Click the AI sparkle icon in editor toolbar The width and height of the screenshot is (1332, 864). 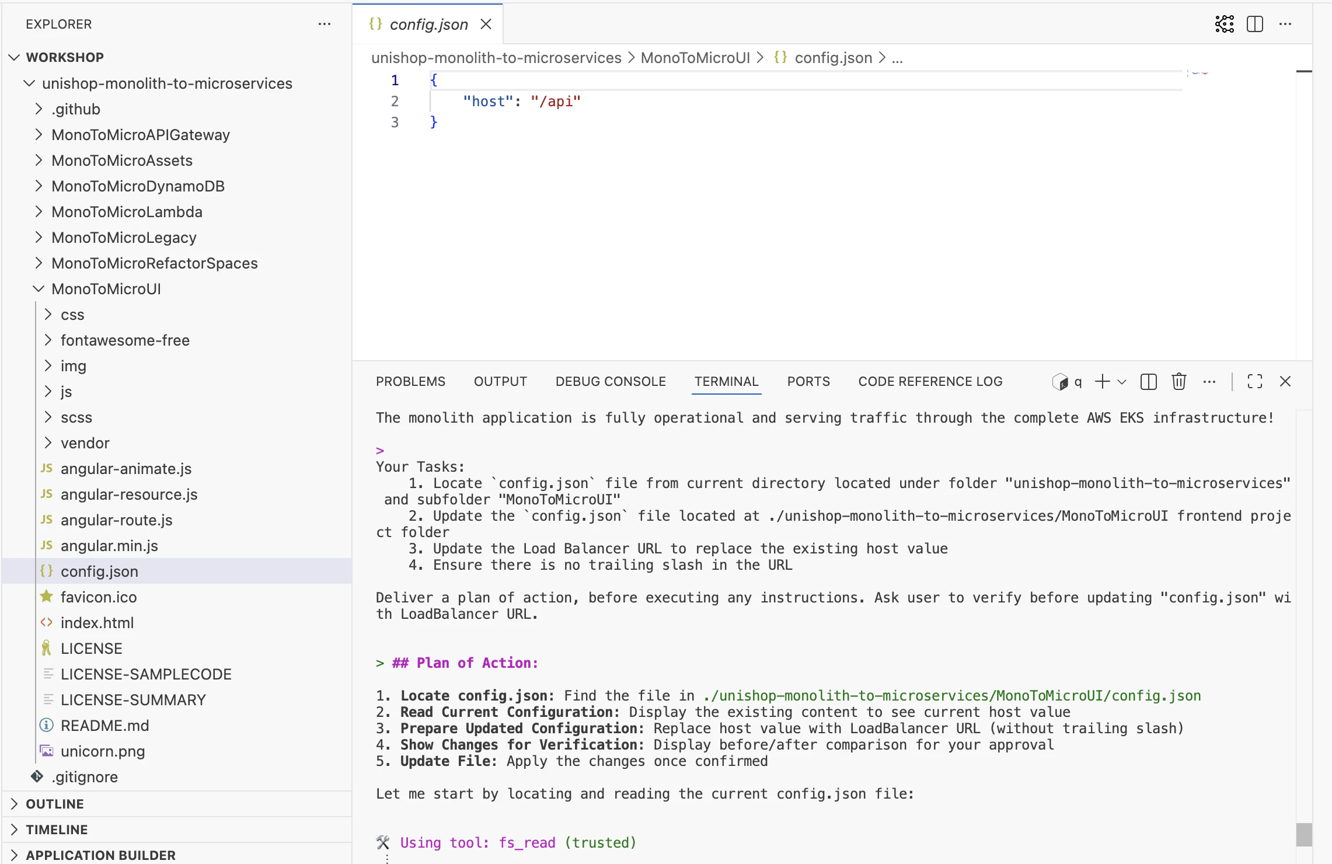pos(1225,24)
